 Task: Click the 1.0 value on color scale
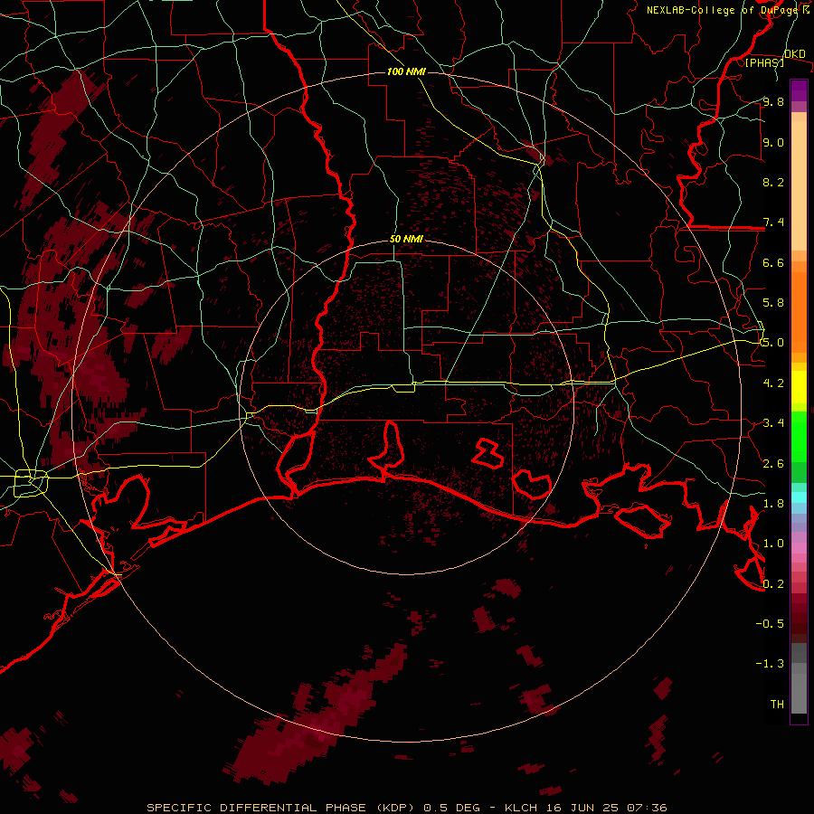click(773, 544)
